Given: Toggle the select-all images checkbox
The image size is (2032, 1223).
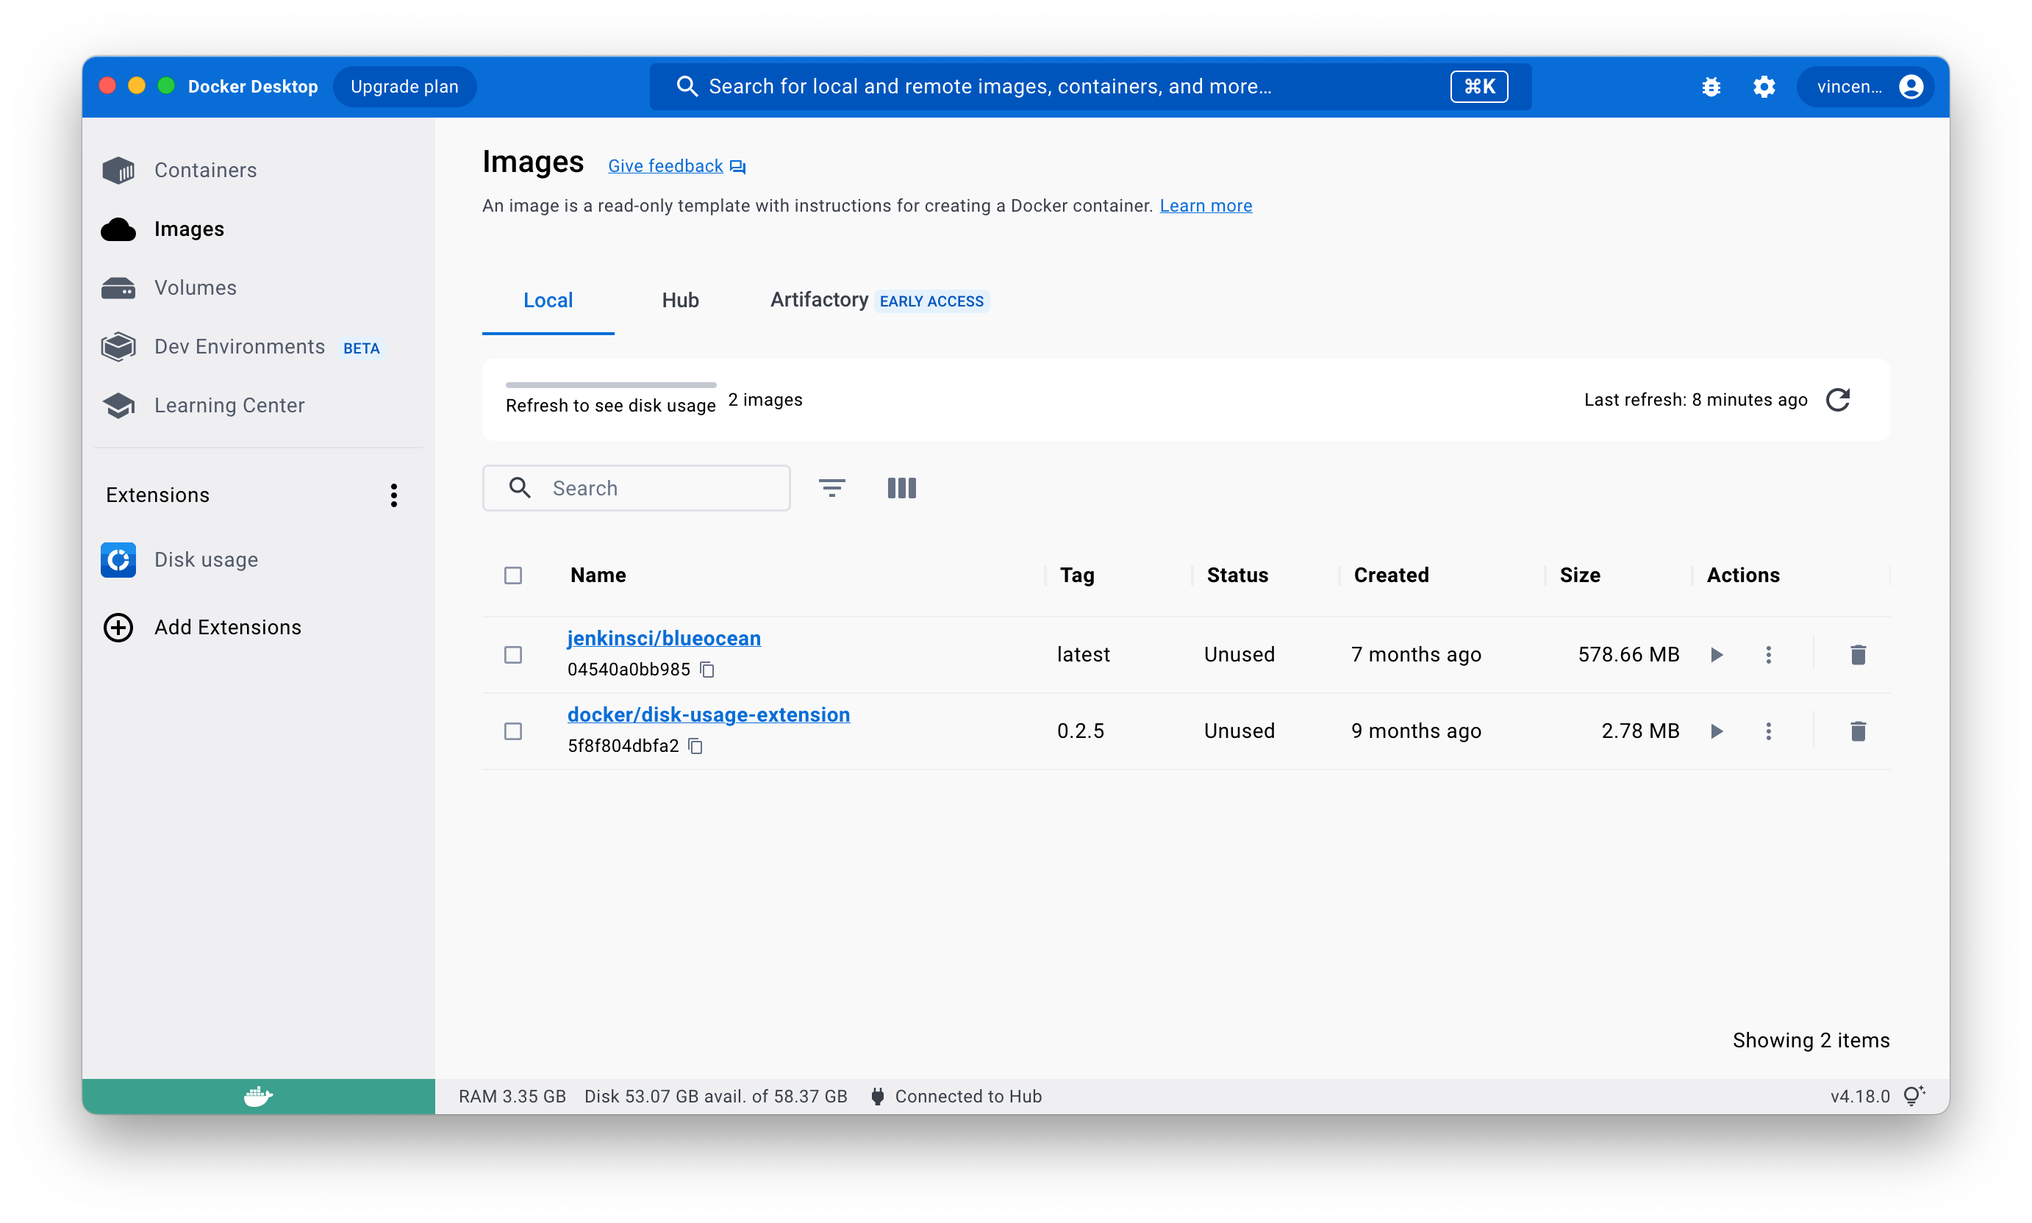Looking at the screenshot, I should pyautogui.click(x=512, y=575).
